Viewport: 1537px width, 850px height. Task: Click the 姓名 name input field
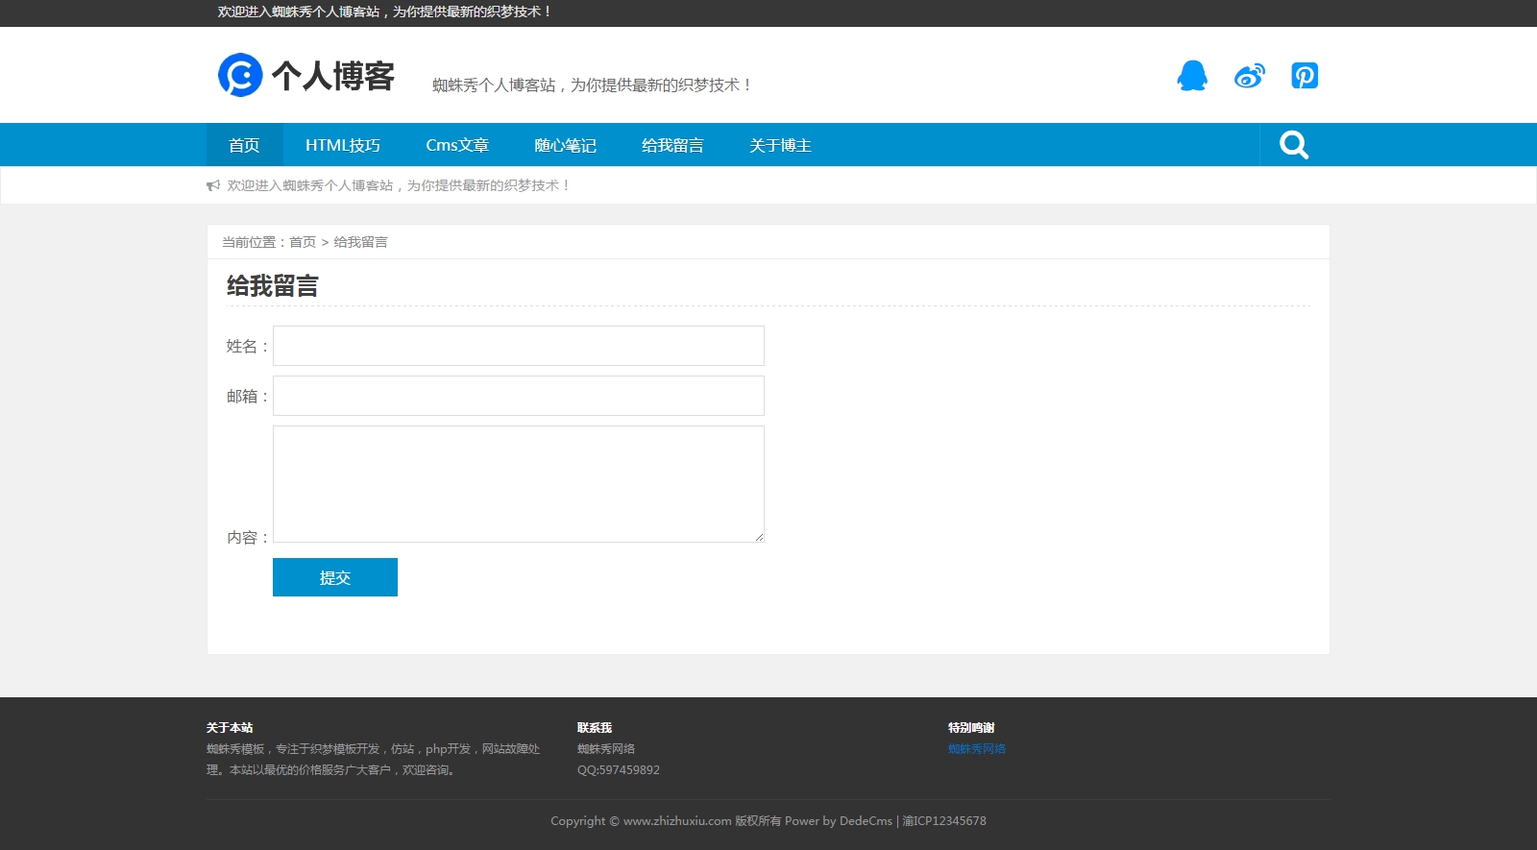(x=519, y=346)
